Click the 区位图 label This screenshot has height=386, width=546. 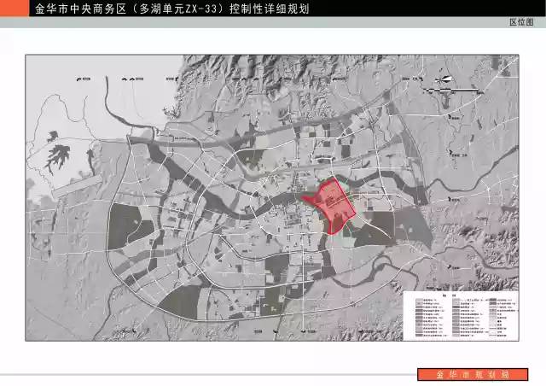pyautogui.click(x=520, y=23)
